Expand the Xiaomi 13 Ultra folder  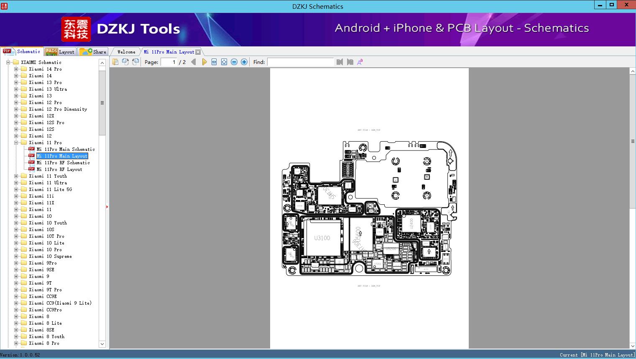coord(16,89)
